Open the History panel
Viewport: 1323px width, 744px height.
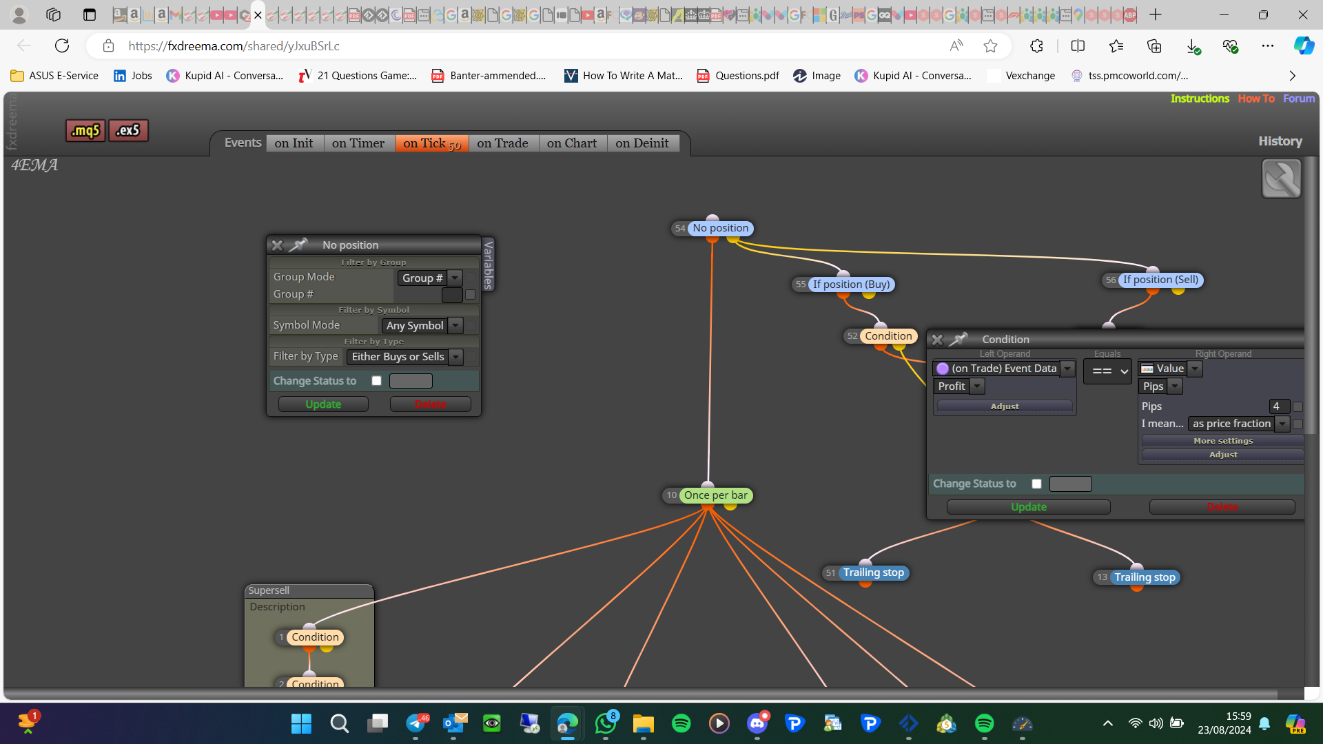click(x=1280, y=141)
